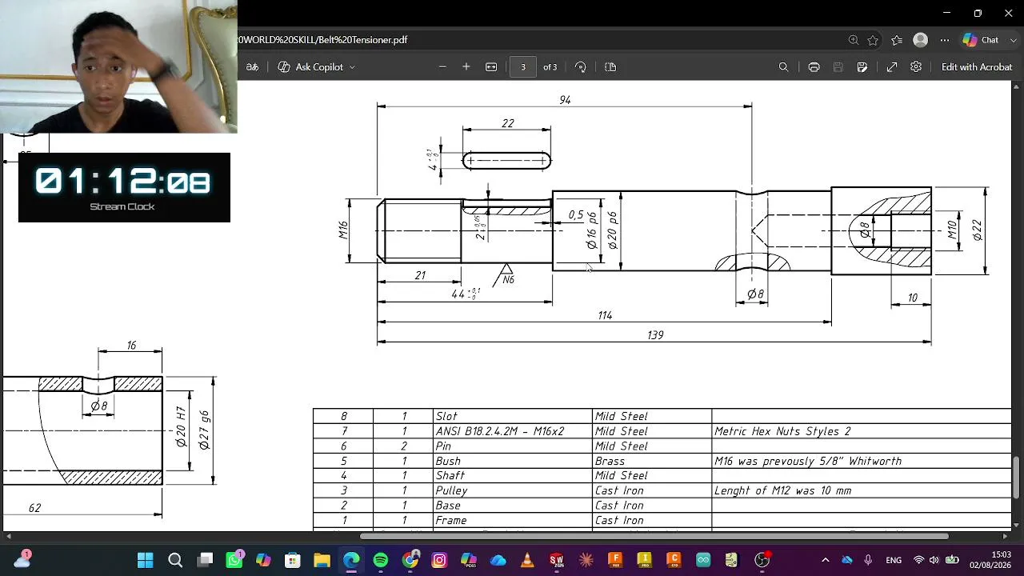
Task: Add this page to favorites
Action: [873, 40]
